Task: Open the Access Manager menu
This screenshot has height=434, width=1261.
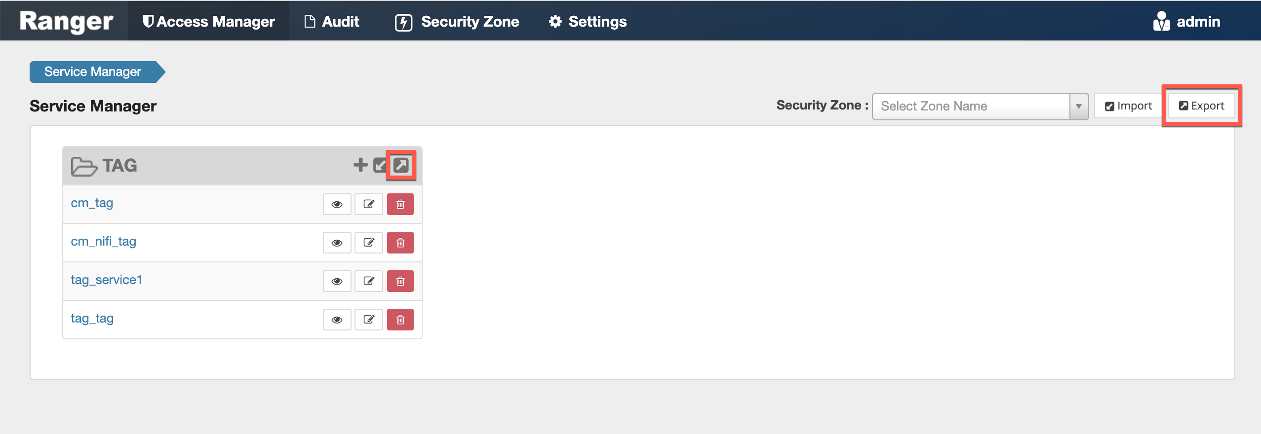Action: [x=209, y=22]
